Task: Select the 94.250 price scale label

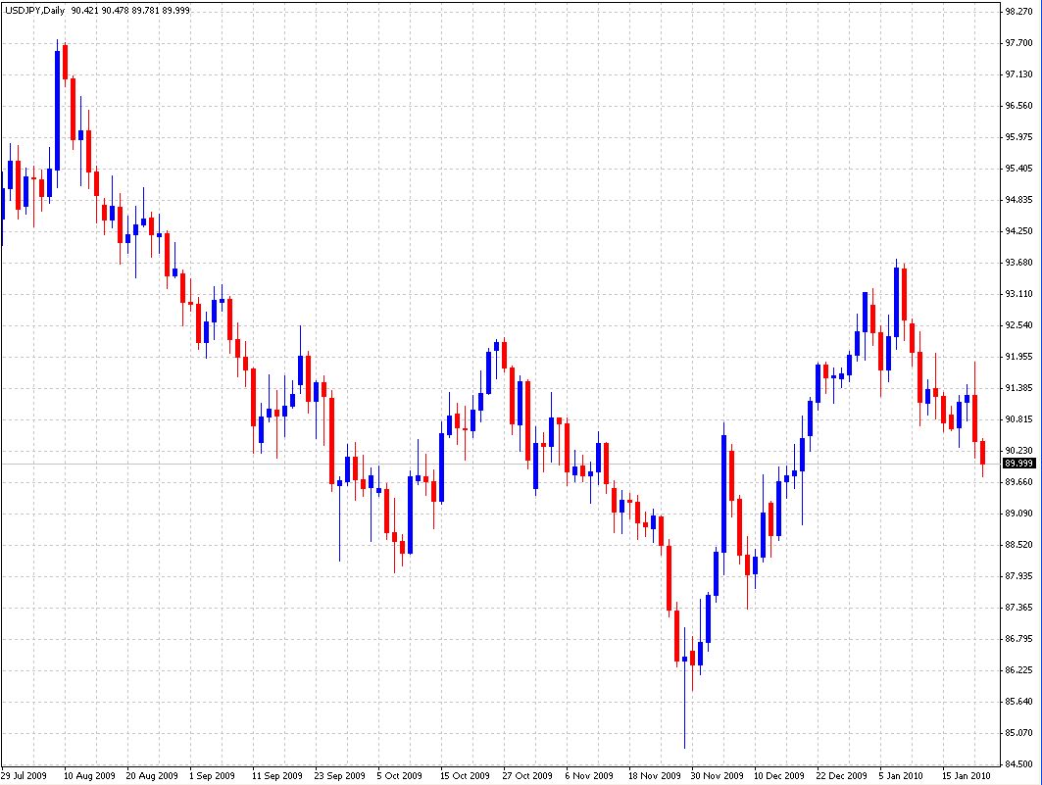Action: click(x=1018, y=230)
